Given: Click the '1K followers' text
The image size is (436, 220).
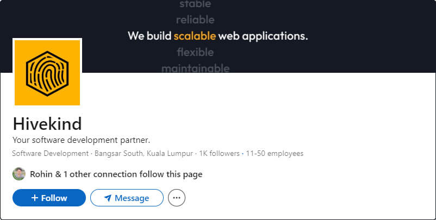Looking at the screenshot, I should click(x=219, y=154).
